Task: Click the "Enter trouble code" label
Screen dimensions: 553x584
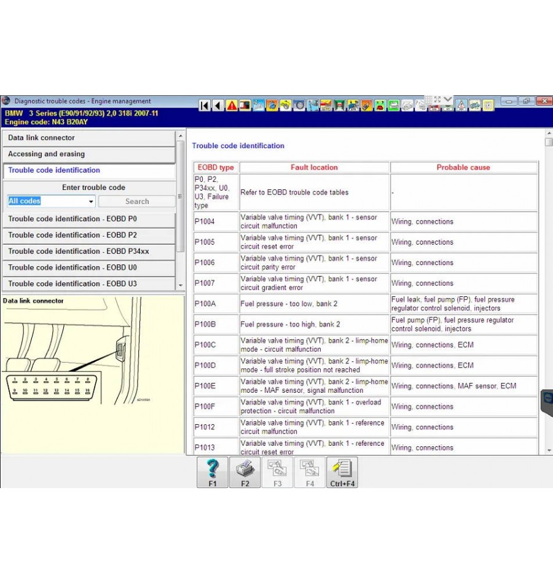Action: [93, 187]
